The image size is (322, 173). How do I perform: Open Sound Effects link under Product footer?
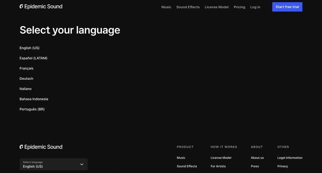pos(187,166)
